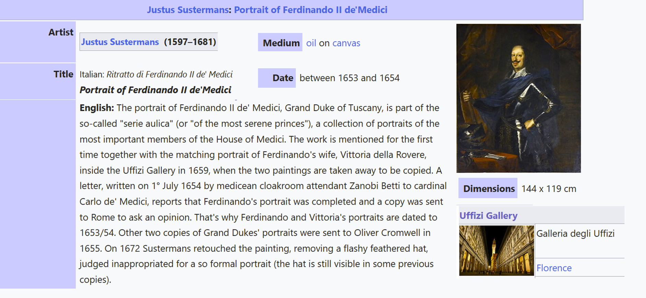646x298 pixels.
Task: Click the italic Italian title Ritratto di Ferdinando
Action: click(x=169, y=74)
